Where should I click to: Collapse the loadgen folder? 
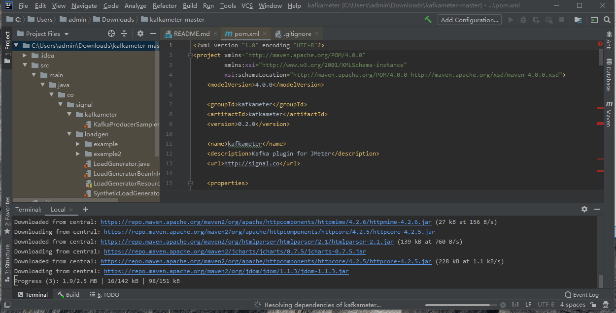[69, 134]
